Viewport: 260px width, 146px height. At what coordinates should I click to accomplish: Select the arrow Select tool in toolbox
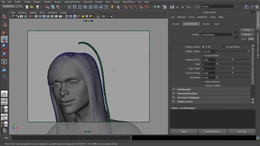coord(4,17)
